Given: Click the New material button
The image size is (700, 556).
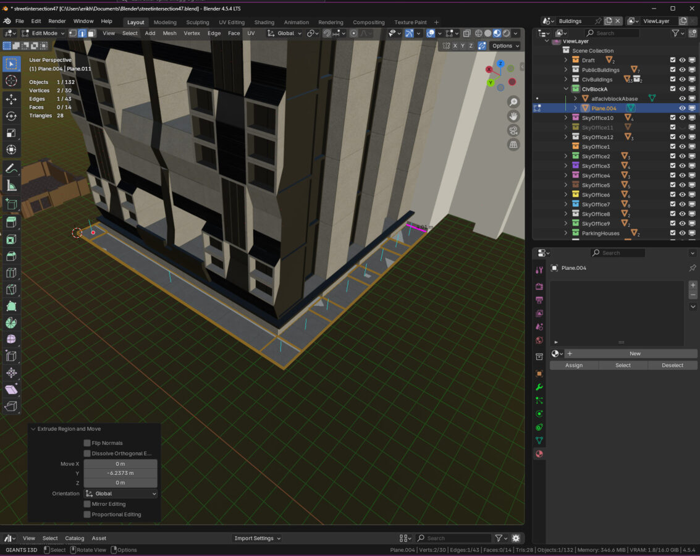Looking at the screenshot, I should 635,353.
